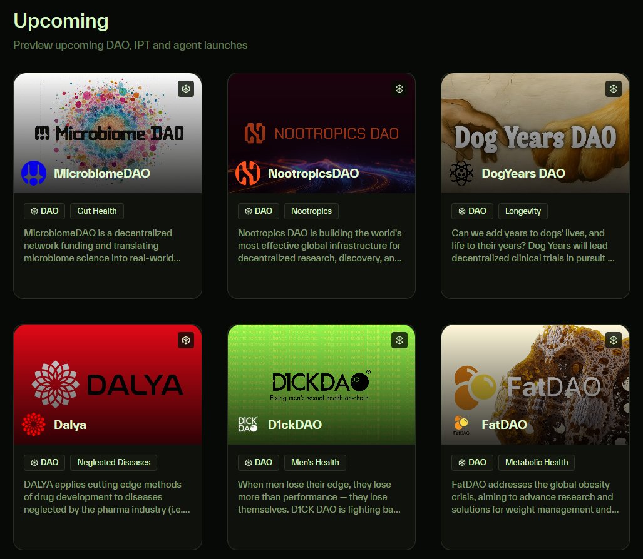Click the Nootropics DAO description text

click(x=320, y=246)
